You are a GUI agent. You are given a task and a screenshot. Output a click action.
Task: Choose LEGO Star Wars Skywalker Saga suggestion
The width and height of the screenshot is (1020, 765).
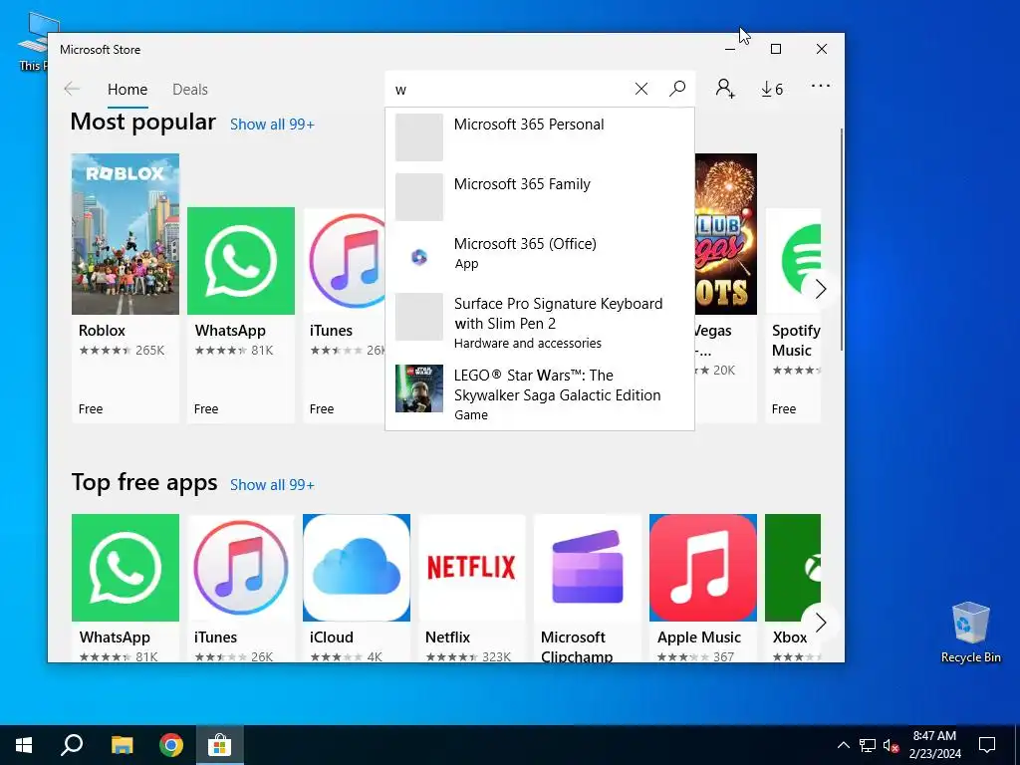point(540,394)
